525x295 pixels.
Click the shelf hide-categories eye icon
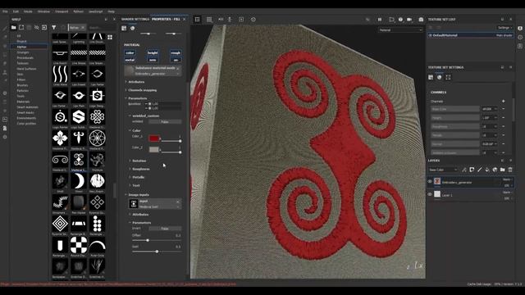(x=36, y=27)
